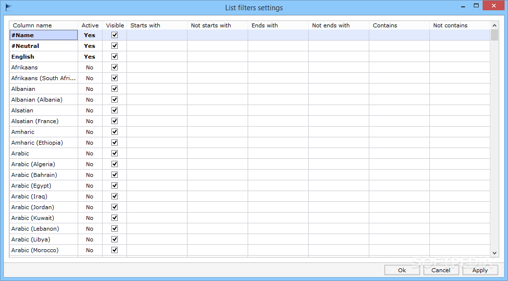Toggle Visible checkbox for Arabic (Bahrain)

pos(114,174)
